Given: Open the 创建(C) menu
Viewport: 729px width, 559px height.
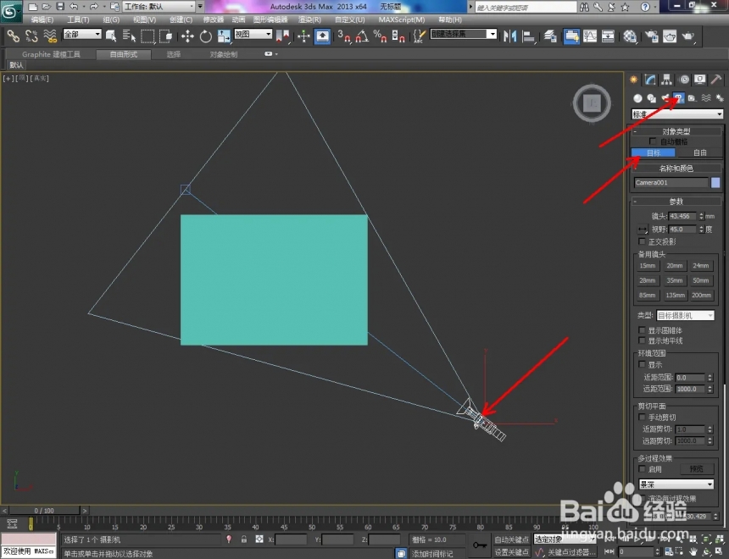Looking at the screenshot, I should tap(181, 19).
